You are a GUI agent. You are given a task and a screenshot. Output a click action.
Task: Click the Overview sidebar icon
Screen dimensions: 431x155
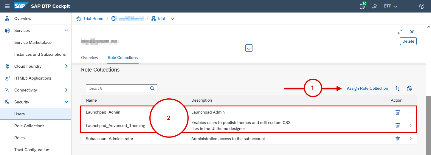(7, 18)
